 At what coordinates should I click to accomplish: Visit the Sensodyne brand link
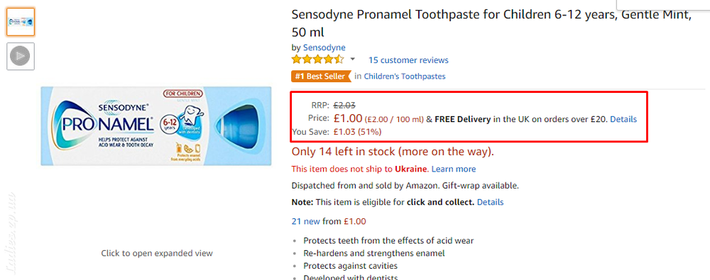point(324,47)
